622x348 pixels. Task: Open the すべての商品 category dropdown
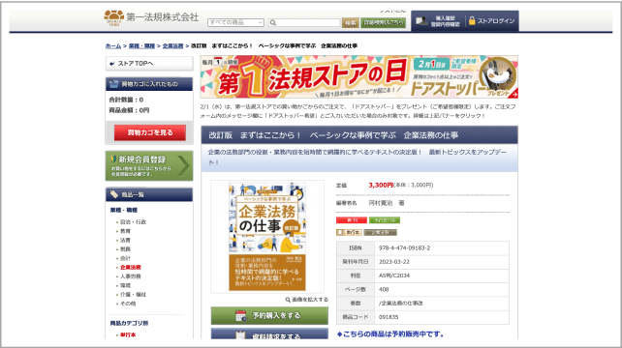tap(235, 22)
